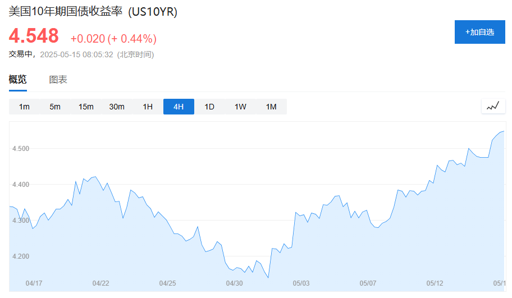Switch chart to 1D interval
Viewport: 512px width, 298px height.
pyautogui.click(x=209, y=107)
